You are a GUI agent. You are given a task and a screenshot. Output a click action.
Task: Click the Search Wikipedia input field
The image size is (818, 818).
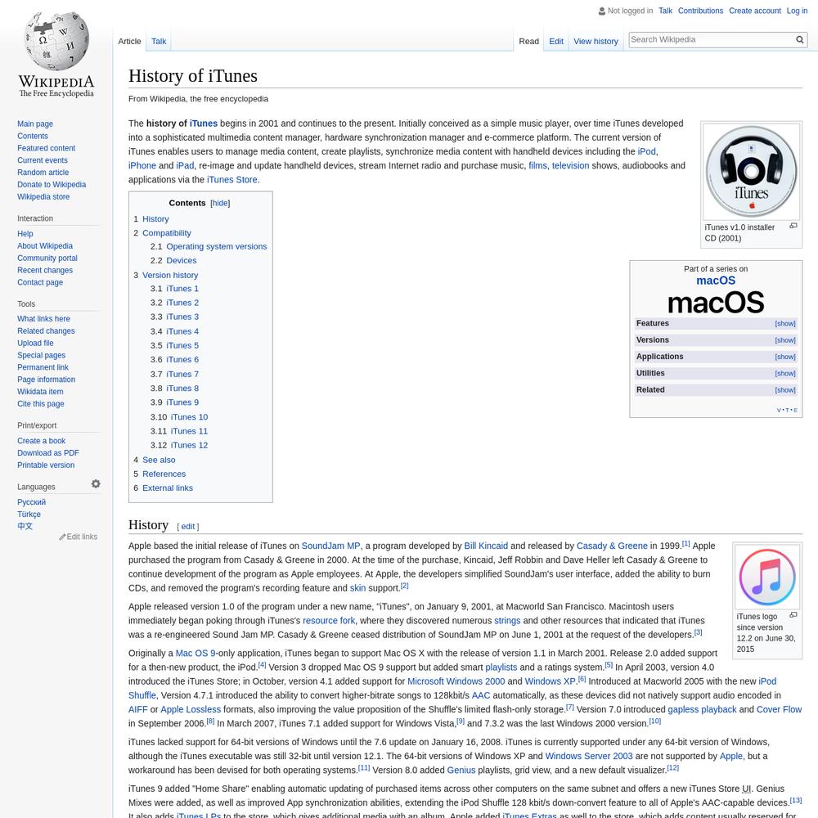click(x=712, y=39)
